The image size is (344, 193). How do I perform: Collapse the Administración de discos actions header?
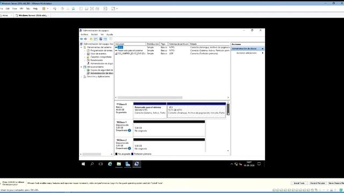pyautogui.click(x=263, y=49)
